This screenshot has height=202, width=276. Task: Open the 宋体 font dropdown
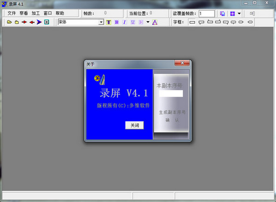(x=101, y=22)
